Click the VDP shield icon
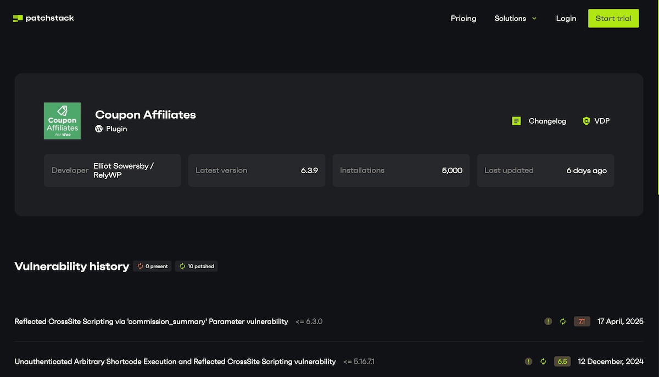659x377 pixels. coord(586,121)
